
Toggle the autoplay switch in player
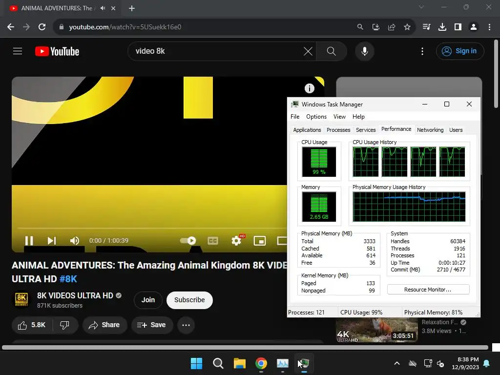[x=188, y=241]
